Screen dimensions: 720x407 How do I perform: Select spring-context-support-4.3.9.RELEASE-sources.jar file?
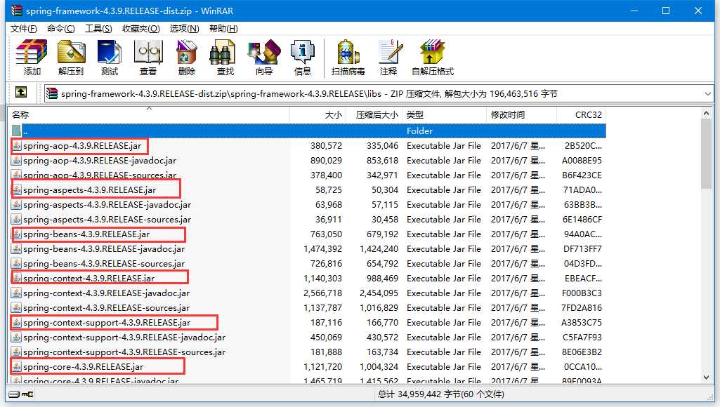[x=124, y=352]
